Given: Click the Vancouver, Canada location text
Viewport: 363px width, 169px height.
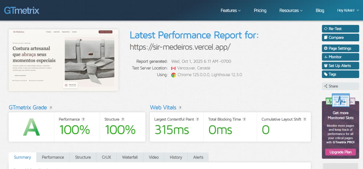Looking at the screenshot, I should (x=194, y=68).
